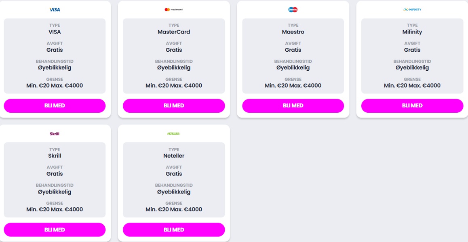Select the MasterCard type name text
The height and width of the screenshot is (242, 468).
[174, 32]
